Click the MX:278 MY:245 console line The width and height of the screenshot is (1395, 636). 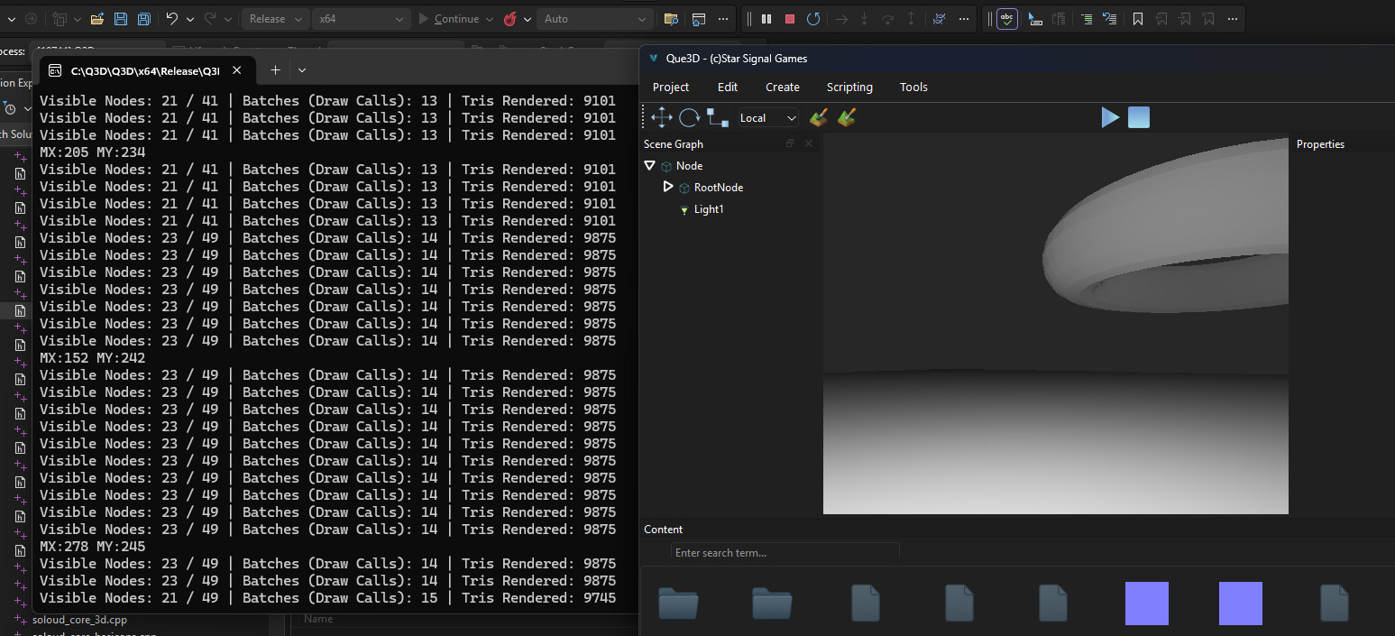pyautogui.click(x=92, y=547)
